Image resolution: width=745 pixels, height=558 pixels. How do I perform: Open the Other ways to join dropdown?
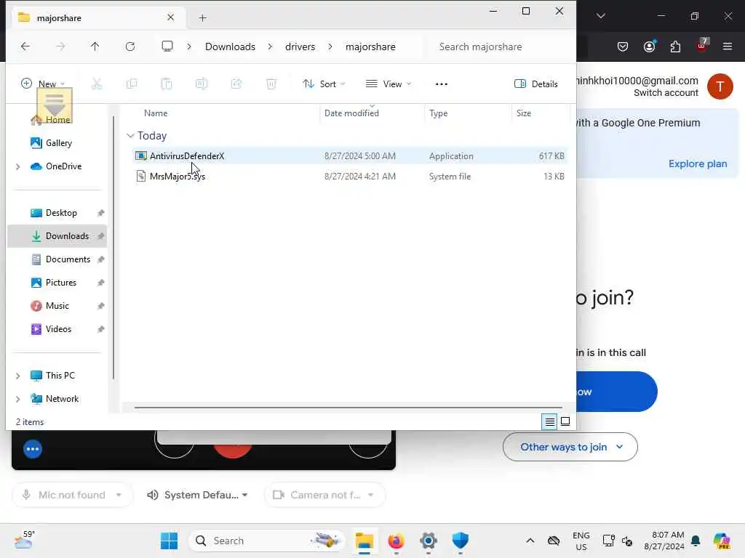point(570,447)
